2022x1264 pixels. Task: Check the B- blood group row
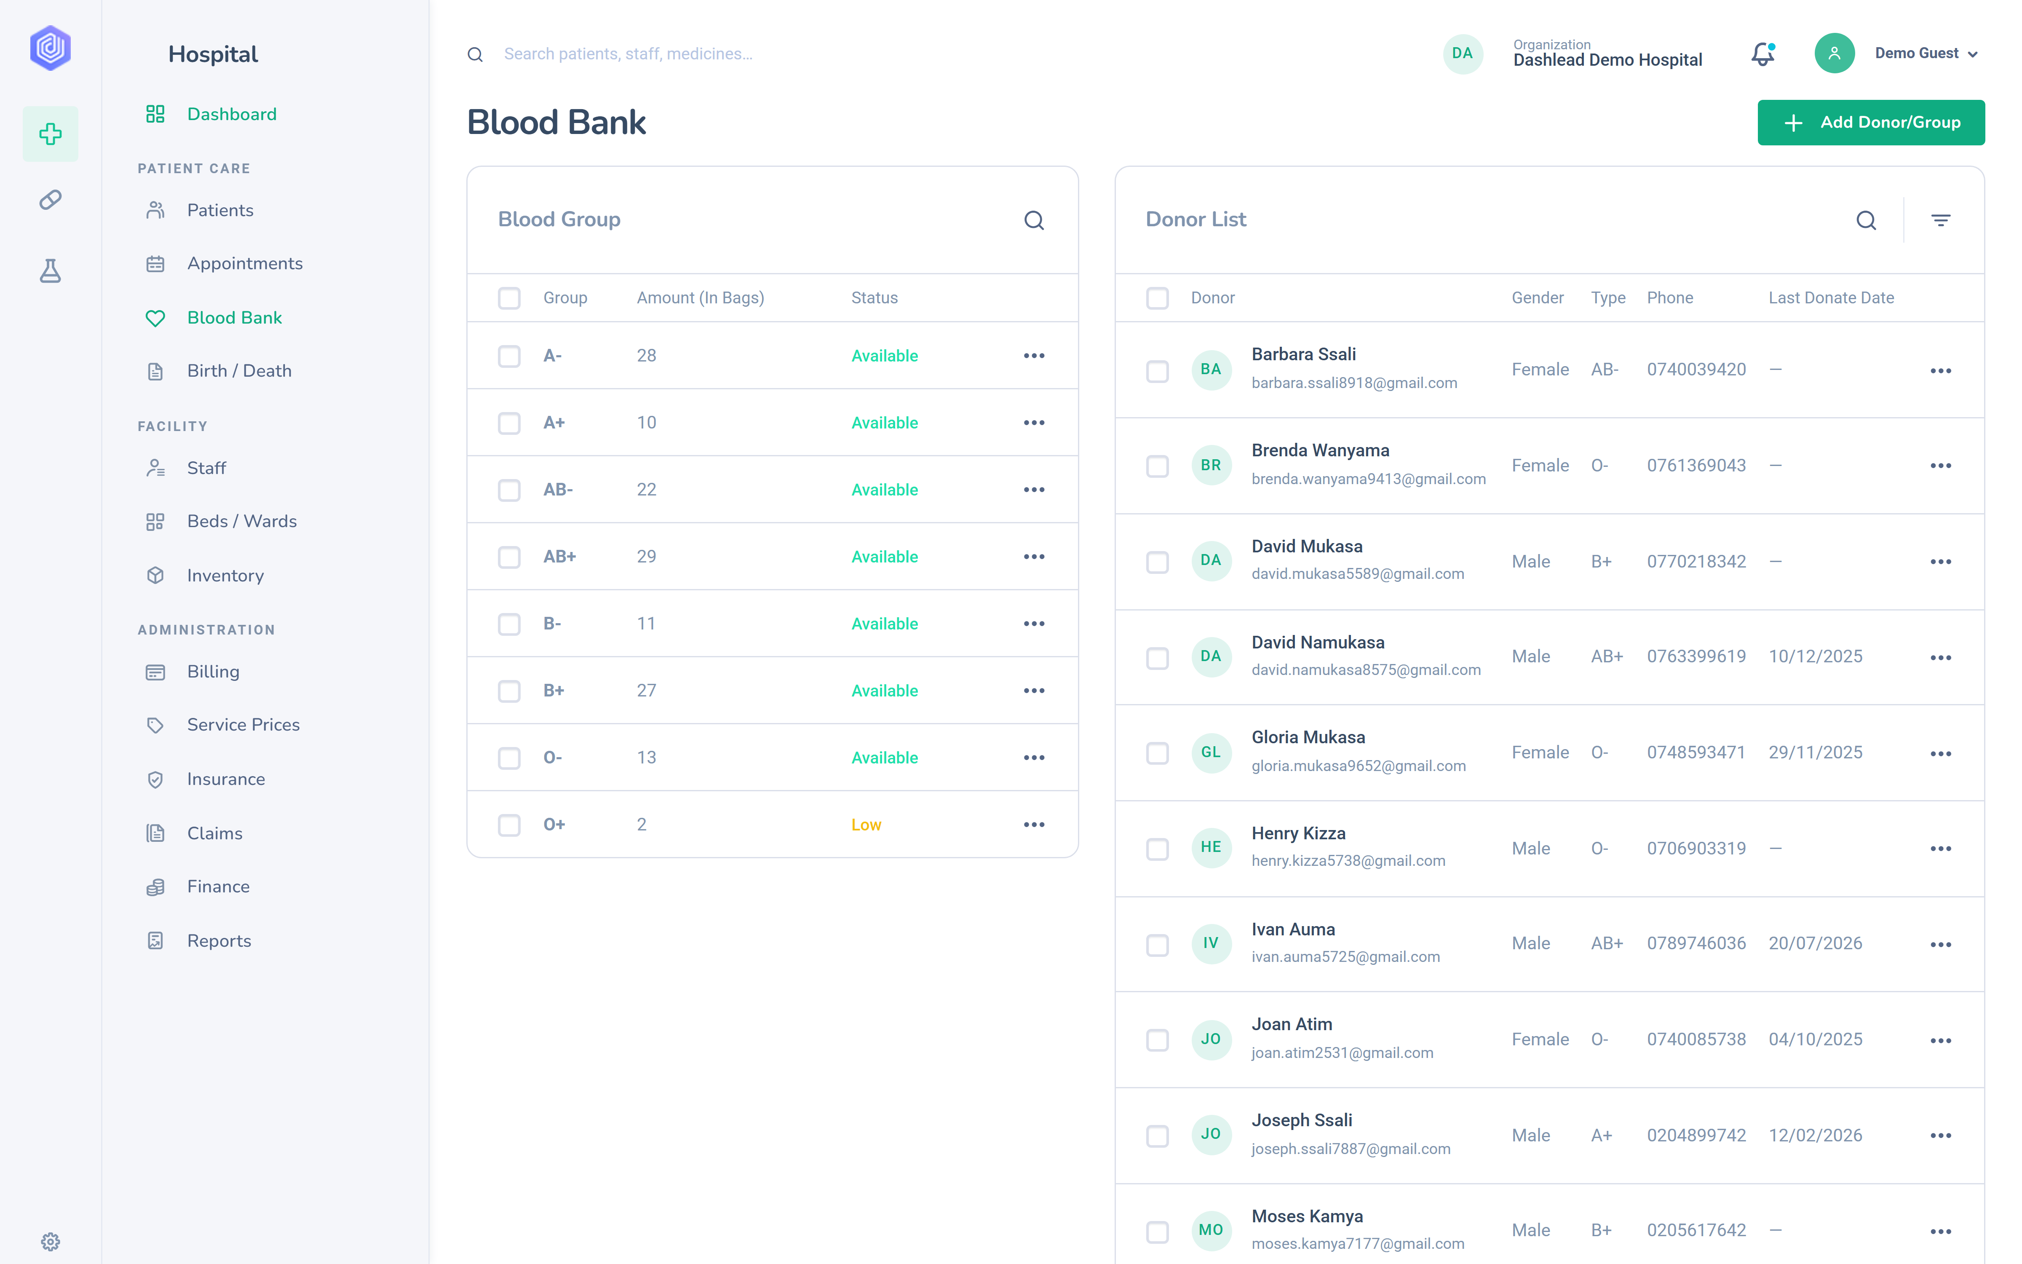tap(509, 624)
